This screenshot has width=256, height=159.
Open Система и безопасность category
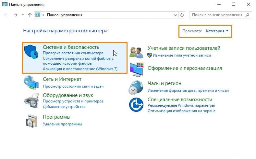pos(71,47)
